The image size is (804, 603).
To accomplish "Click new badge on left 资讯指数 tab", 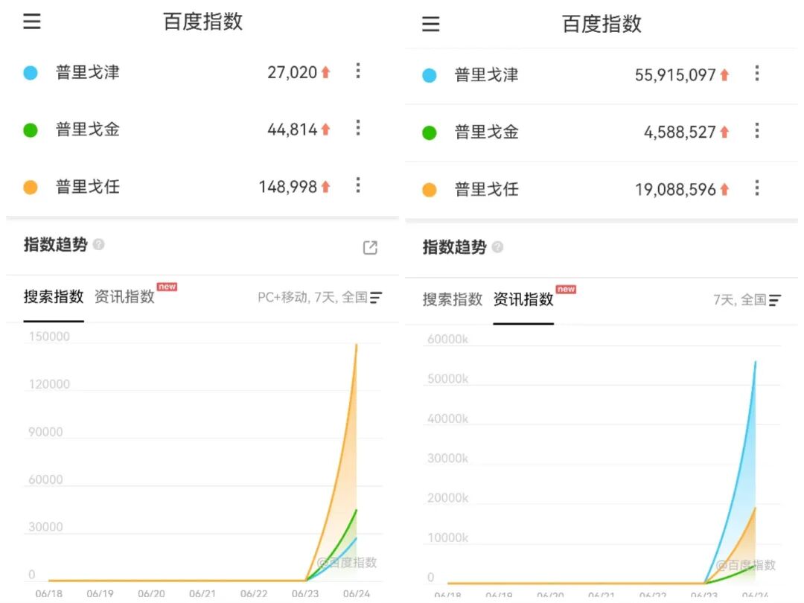I will [167, 287].
